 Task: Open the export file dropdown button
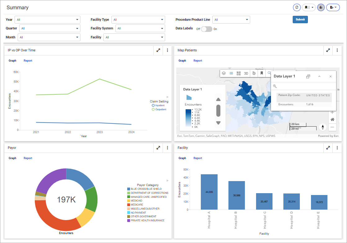point(333,7)
